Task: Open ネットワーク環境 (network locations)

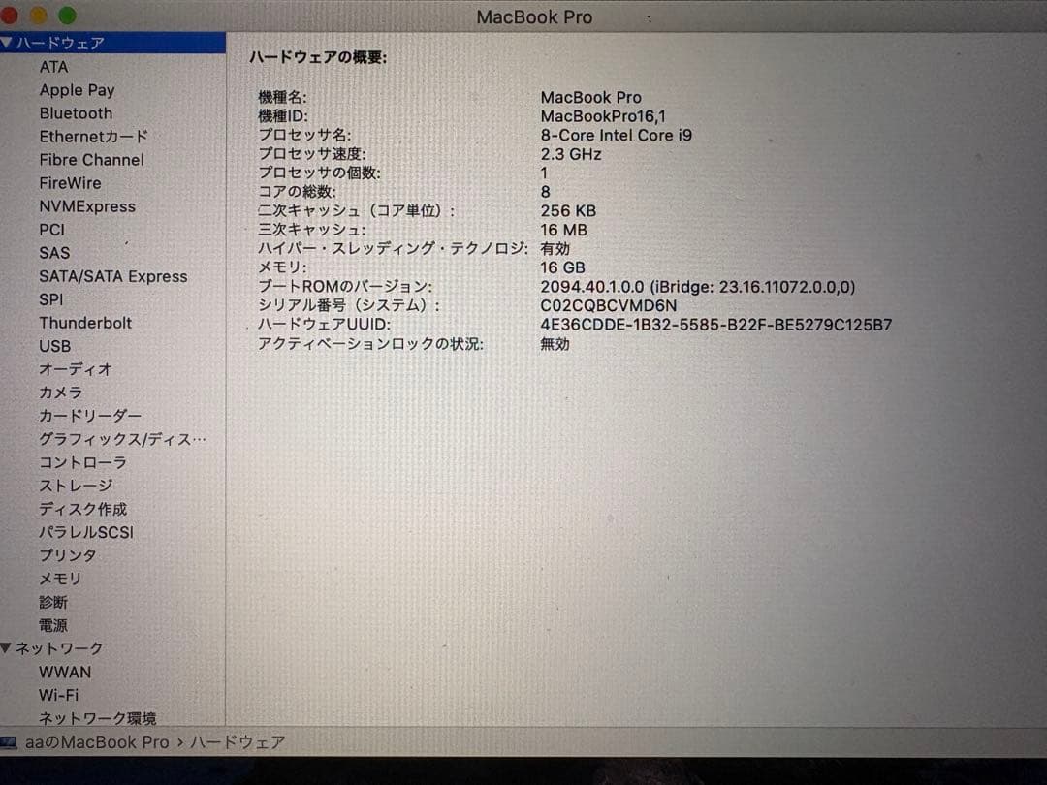Action: (x=92, y=718)
